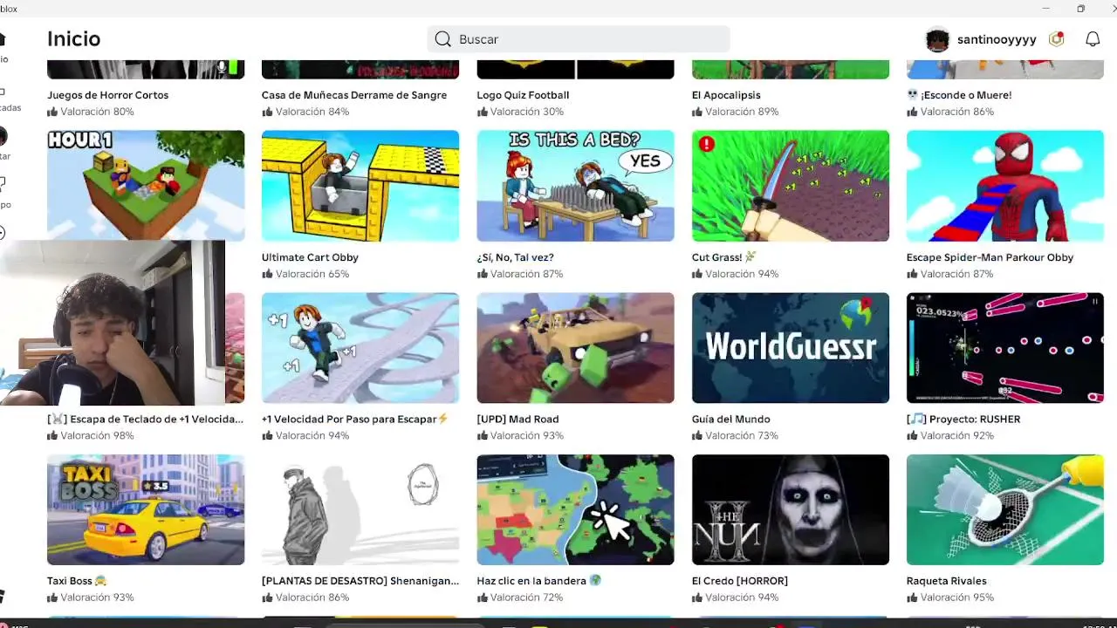Screen dimensions: 1117x628
Task: Click thumbs-up icon beside Valoración 80%
Action: click(52, 112)
